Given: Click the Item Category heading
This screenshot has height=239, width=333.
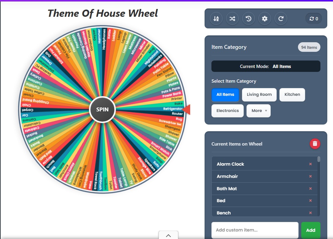Looking at the screenshot, I should [x=229, y=47].
